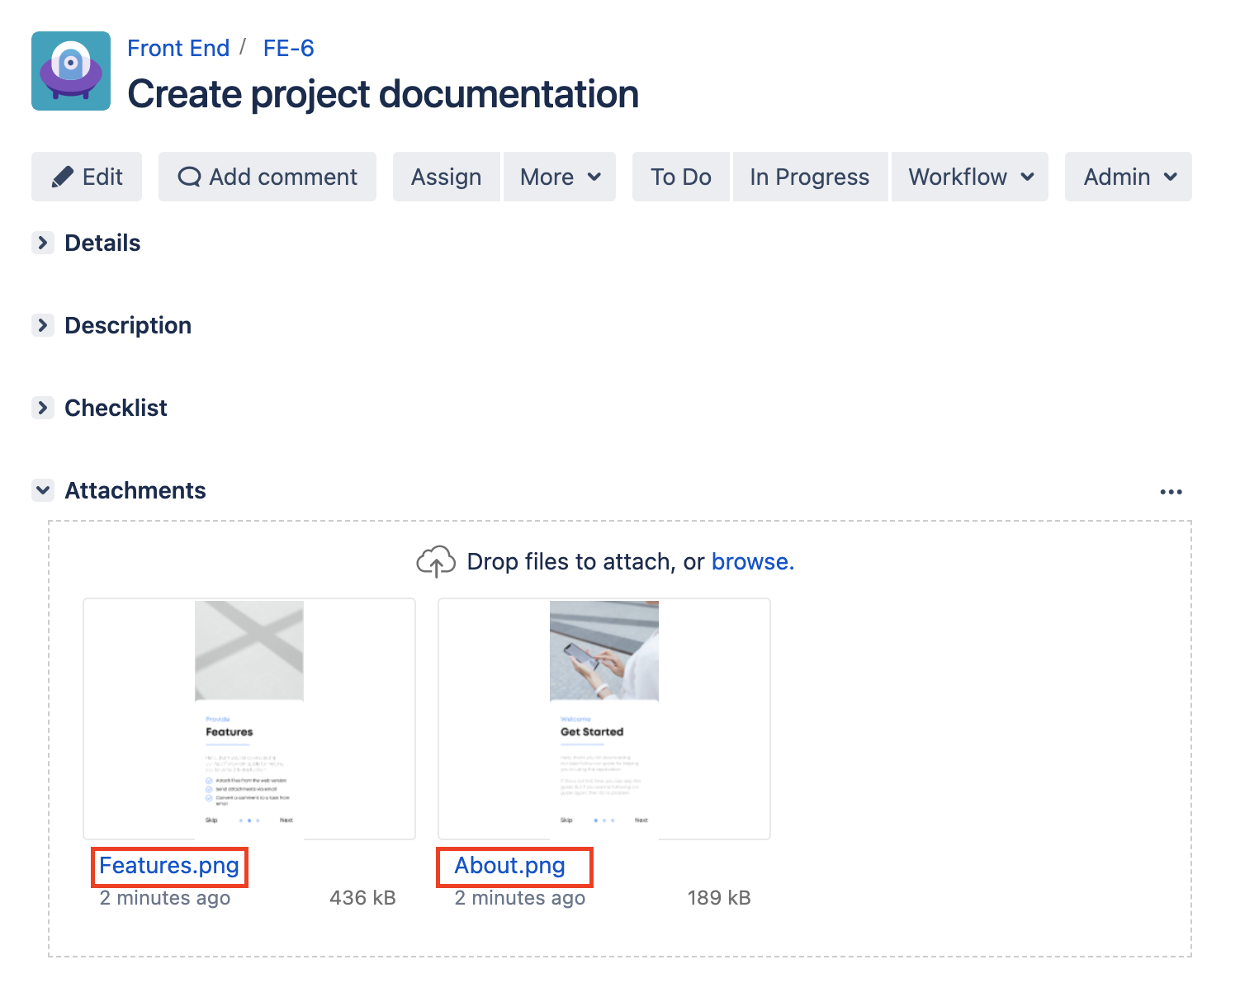The width and height of the screenshot is (1240, 1002).
Task: Expand the Checklist section
Action: [x=43, y=408]
